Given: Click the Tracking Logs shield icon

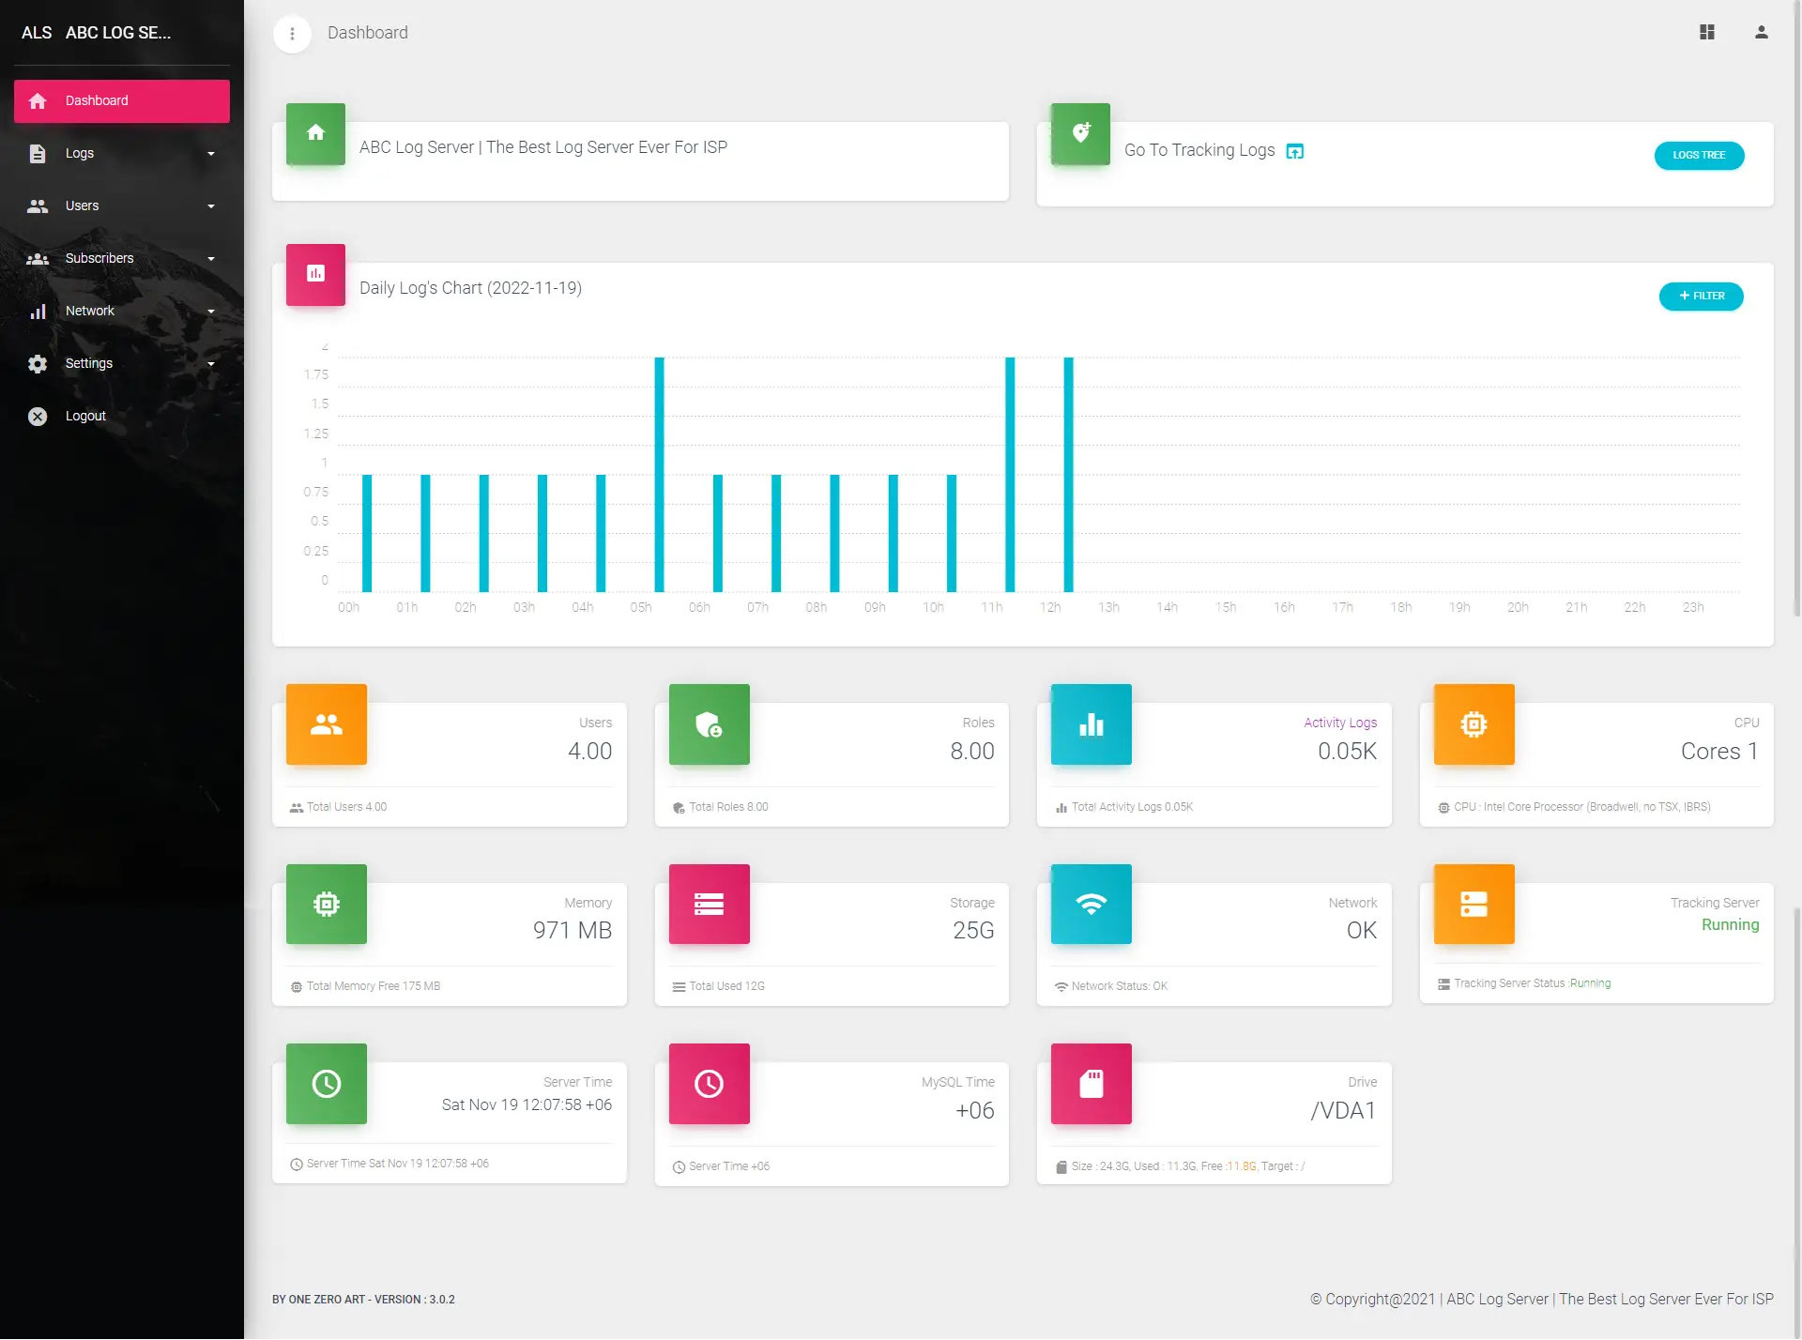Looking at the screenshot, I should (1080, 134).
